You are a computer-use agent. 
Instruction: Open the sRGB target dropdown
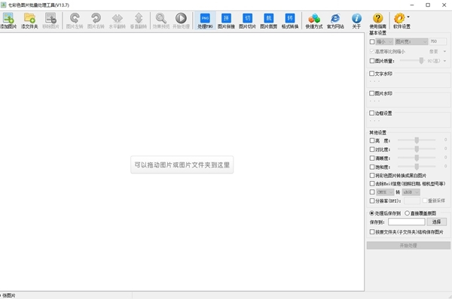pos(411,192)
